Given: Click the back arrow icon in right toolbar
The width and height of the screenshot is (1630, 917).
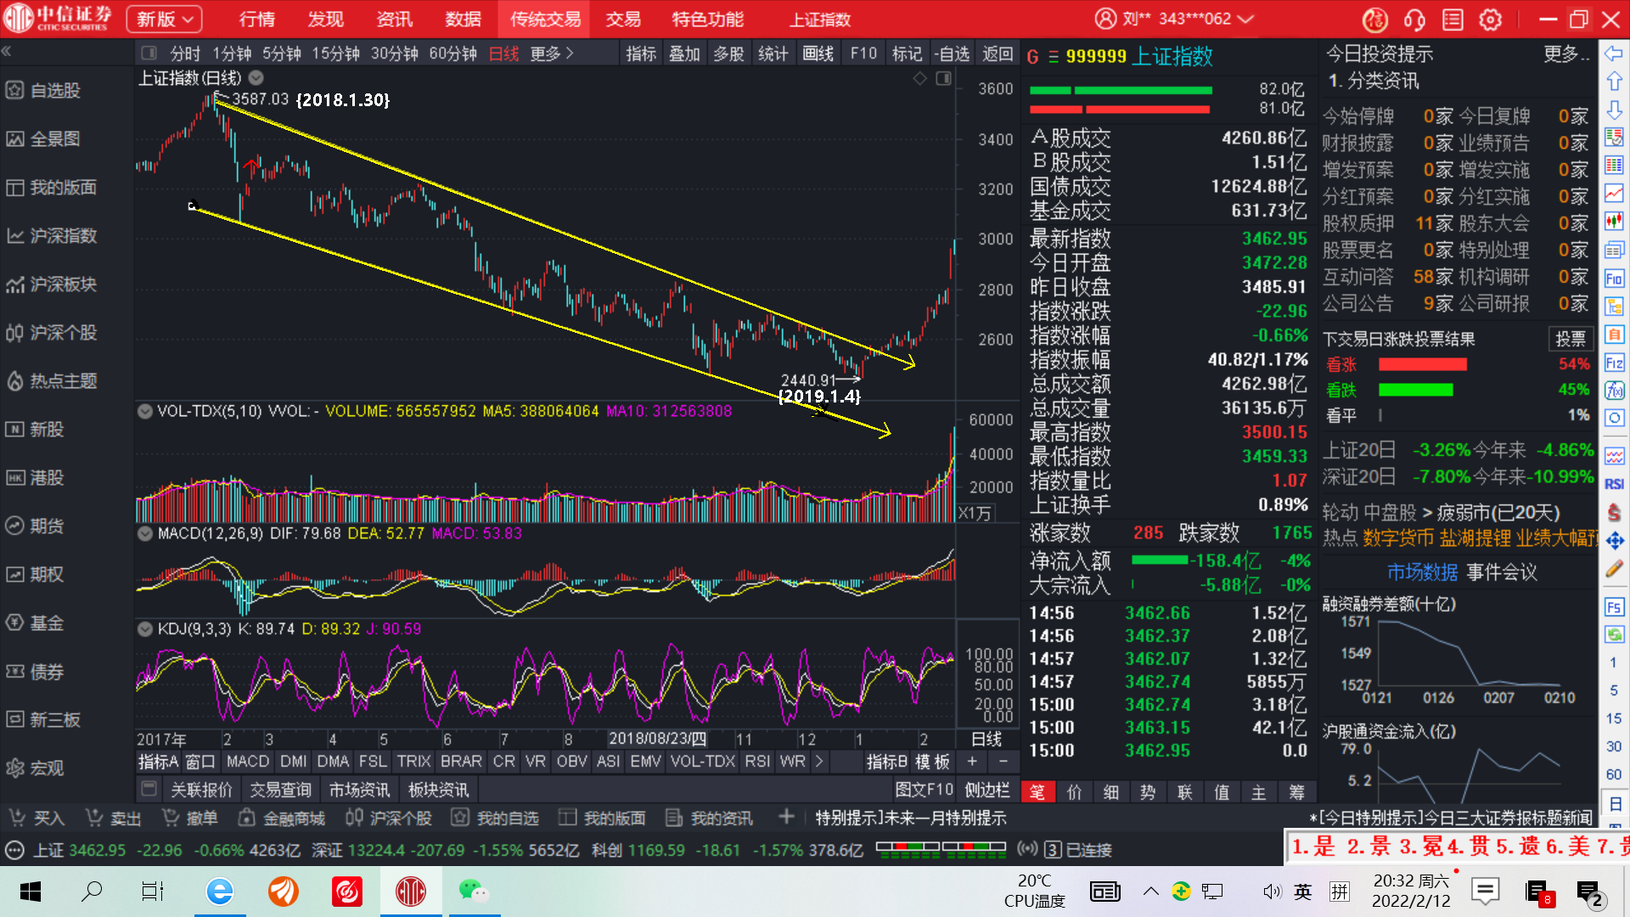Looking at the screenshot, I should [1614, 53].
